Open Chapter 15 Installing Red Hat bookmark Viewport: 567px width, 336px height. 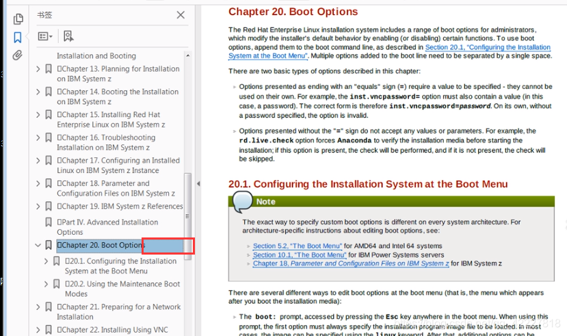point(111,120)
